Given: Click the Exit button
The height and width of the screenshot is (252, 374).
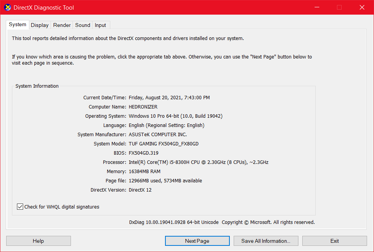Looking at the screenshot, I should click(335, 241).
